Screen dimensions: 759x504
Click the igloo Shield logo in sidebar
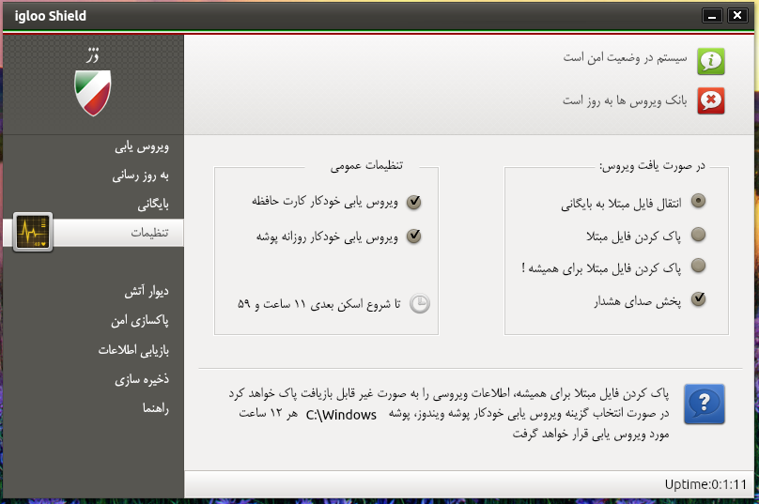[x=92, y=93]
